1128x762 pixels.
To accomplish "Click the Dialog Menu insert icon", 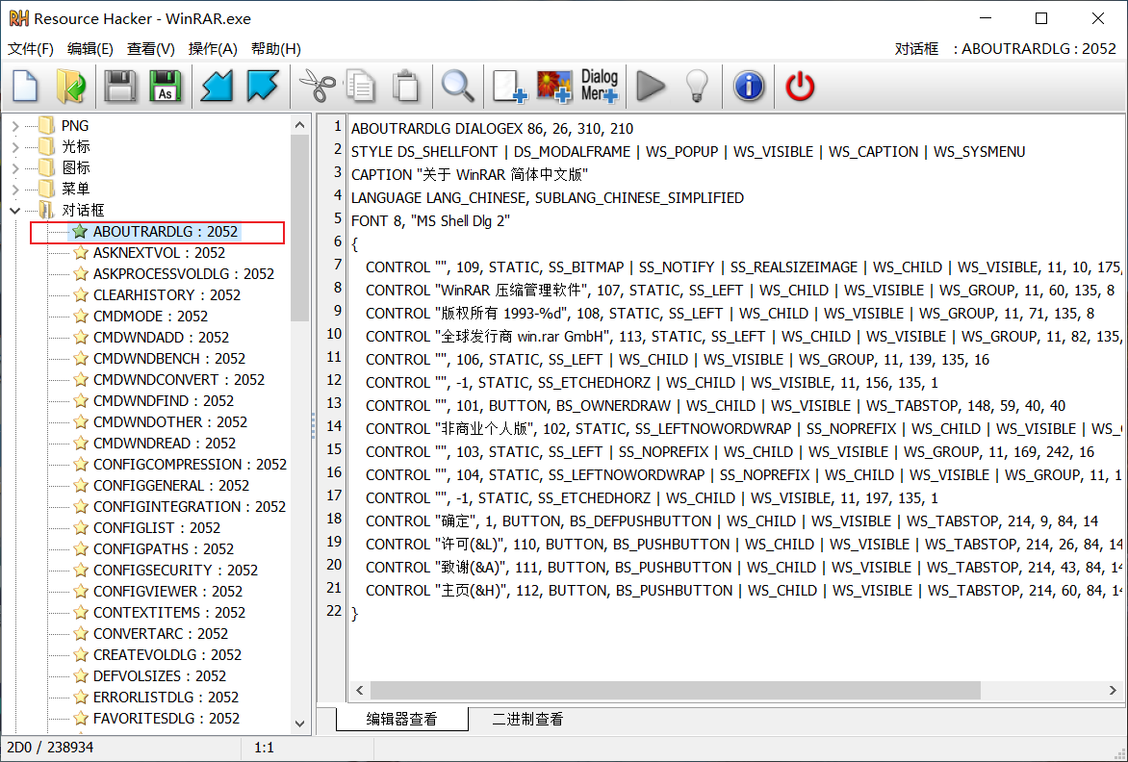I will (599, 87).
